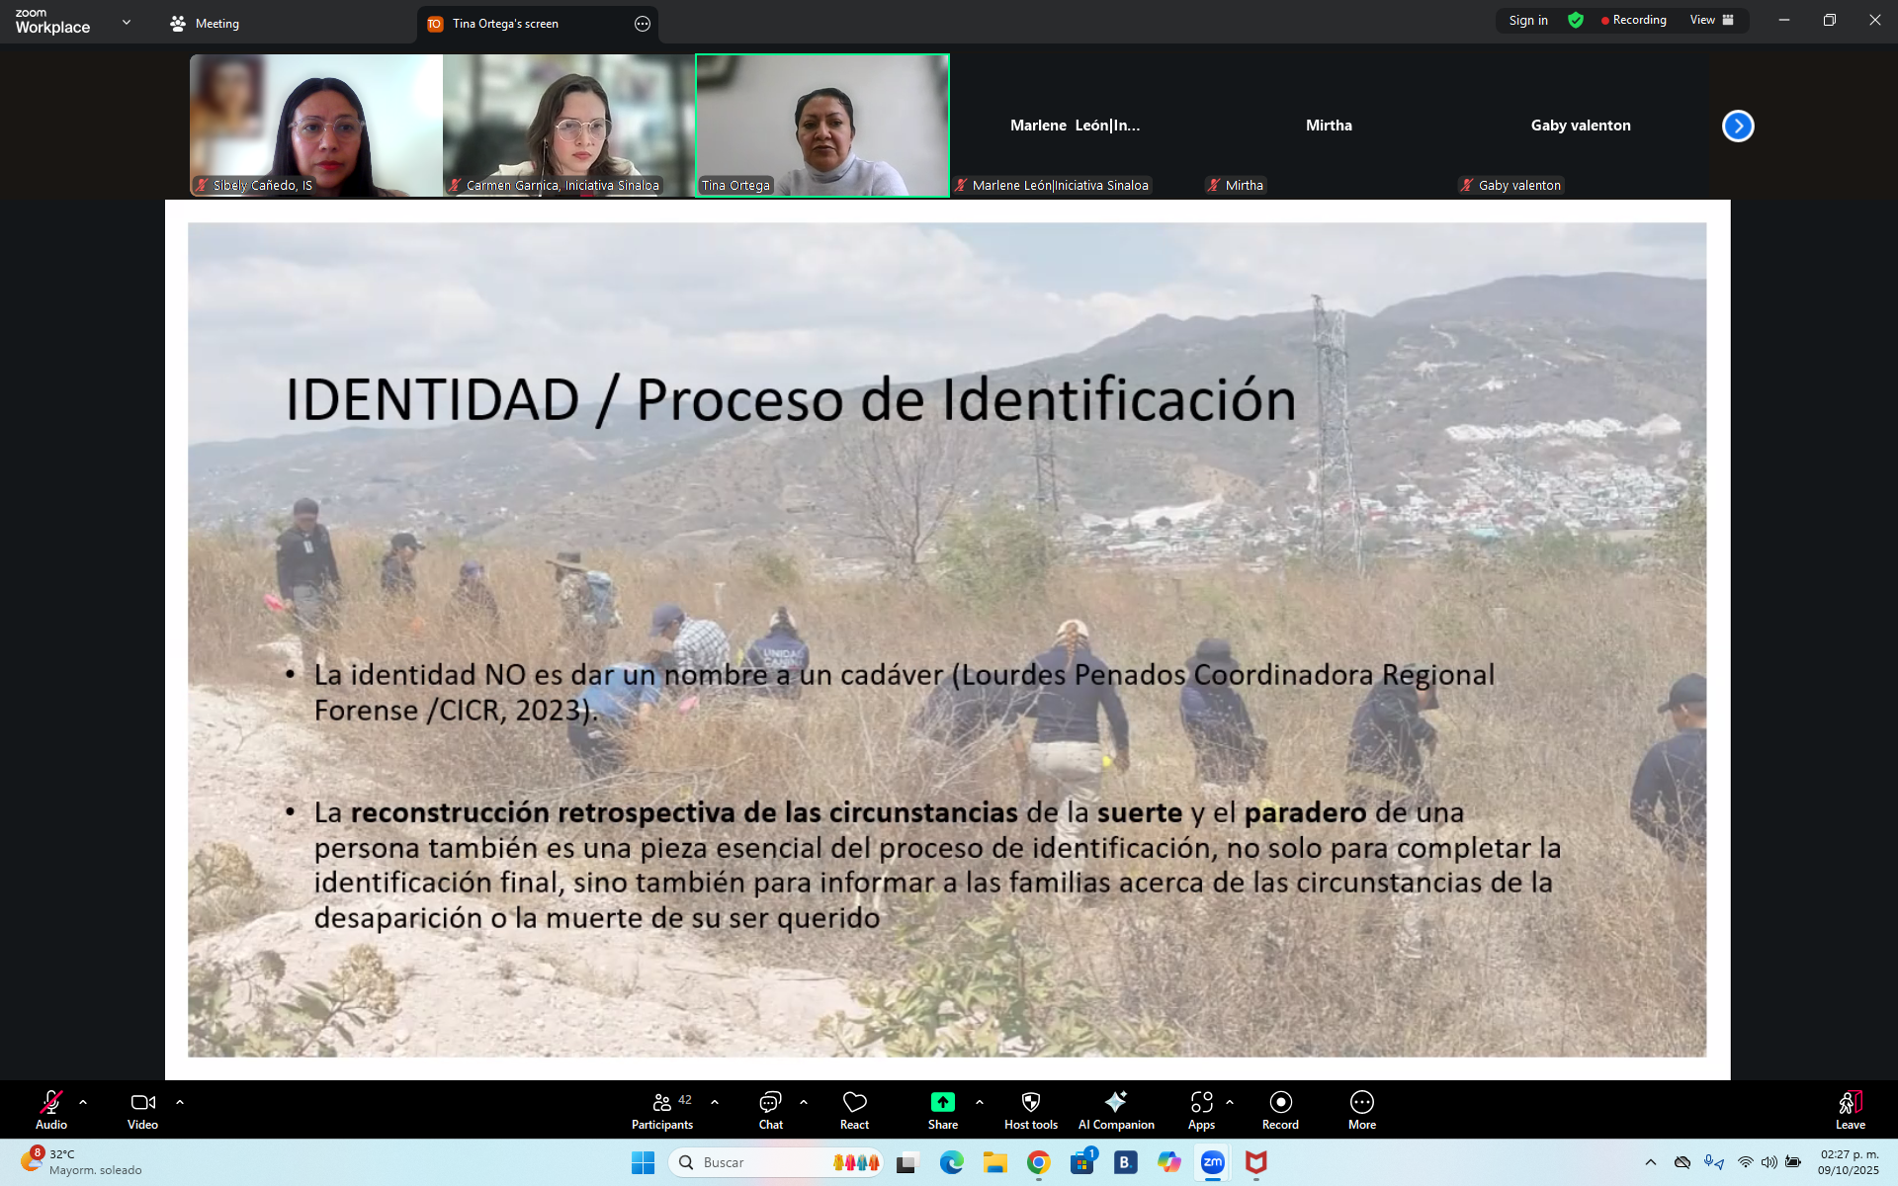Open Host tools
The height and width of the screenshot is (1186, 1898).
[x=1030, y=1109]
